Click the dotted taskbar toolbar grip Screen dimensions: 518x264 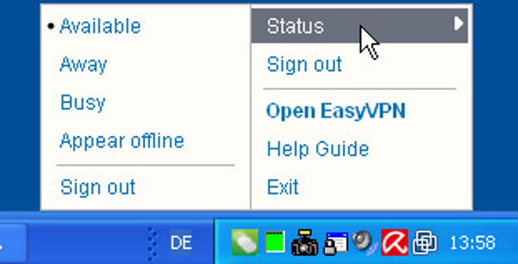click(152, 244)
